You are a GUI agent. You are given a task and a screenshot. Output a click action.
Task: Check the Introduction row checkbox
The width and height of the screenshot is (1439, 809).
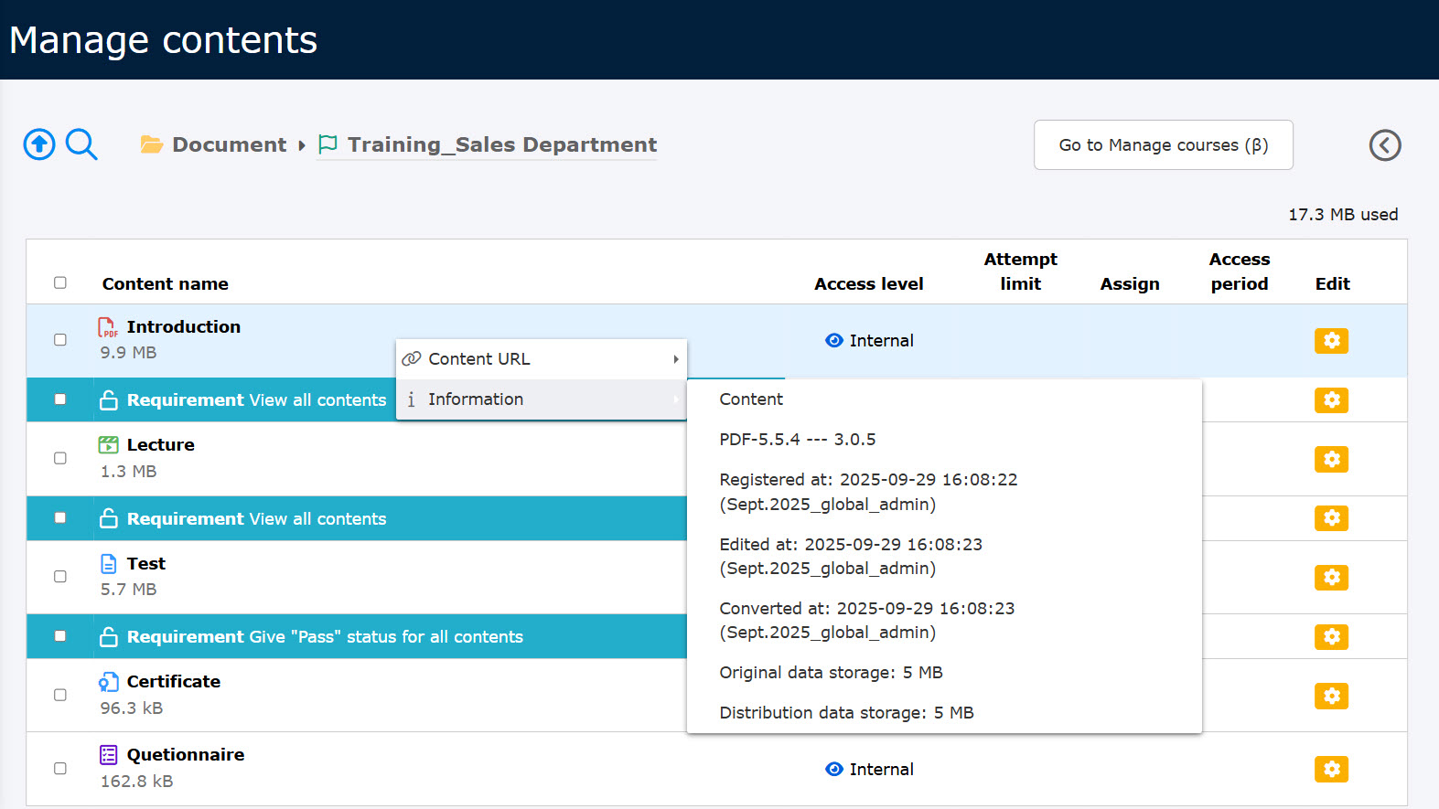click(x=60, y=340)
